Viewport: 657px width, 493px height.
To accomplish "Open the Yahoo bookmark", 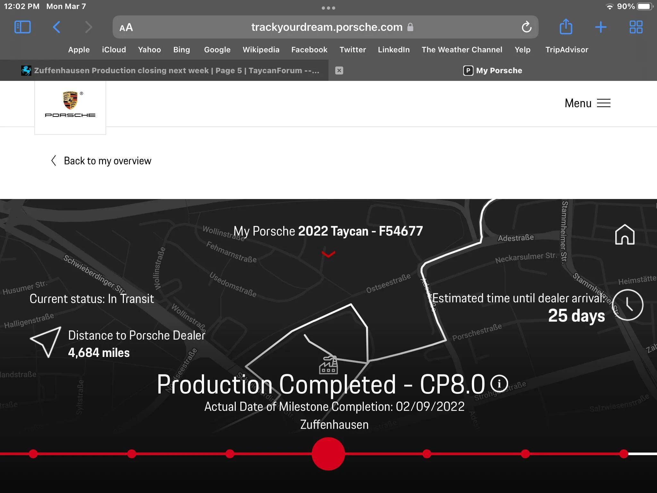I will [149, 50].
